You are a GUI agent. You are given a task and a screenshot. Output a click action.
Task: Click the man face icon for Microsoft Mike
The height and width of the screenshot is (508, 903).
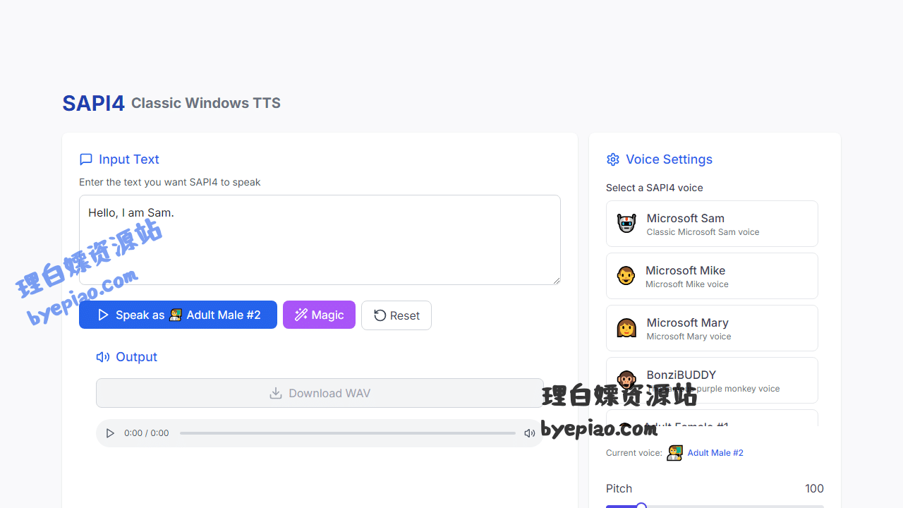click(626, 276)
